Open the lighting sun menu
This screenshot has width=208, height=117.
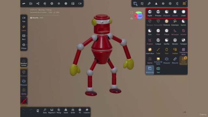[x=59, y=4]
